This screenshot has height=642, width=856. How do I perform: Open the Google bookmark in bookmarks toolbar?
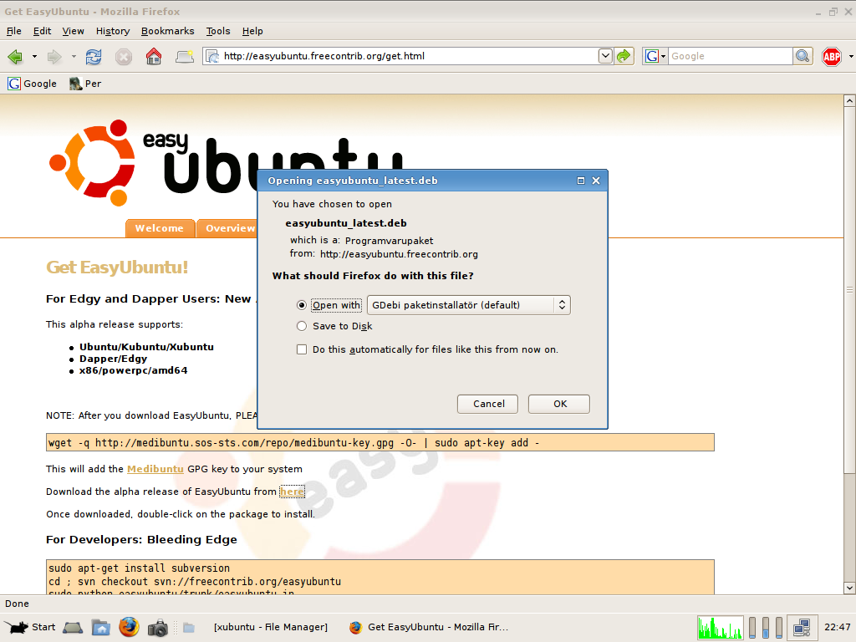[33, 84]
